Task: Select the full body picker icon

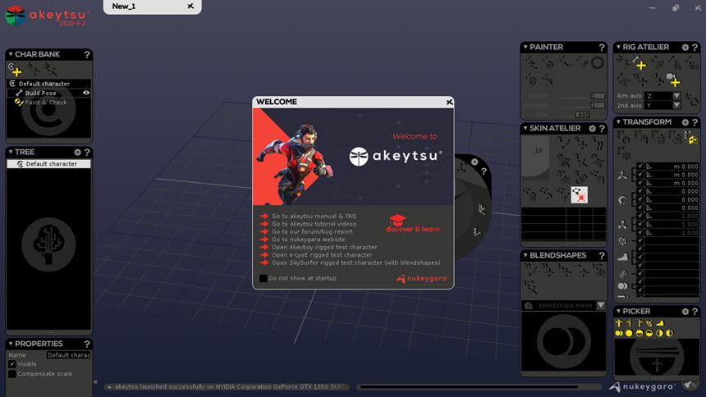Action: point(619,323)
